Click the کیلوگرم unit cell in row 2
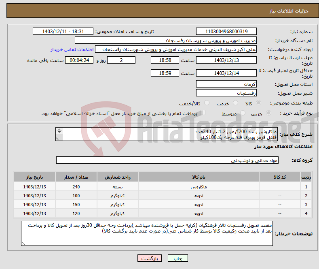This screenshot has width=319, height=269. 117,196
